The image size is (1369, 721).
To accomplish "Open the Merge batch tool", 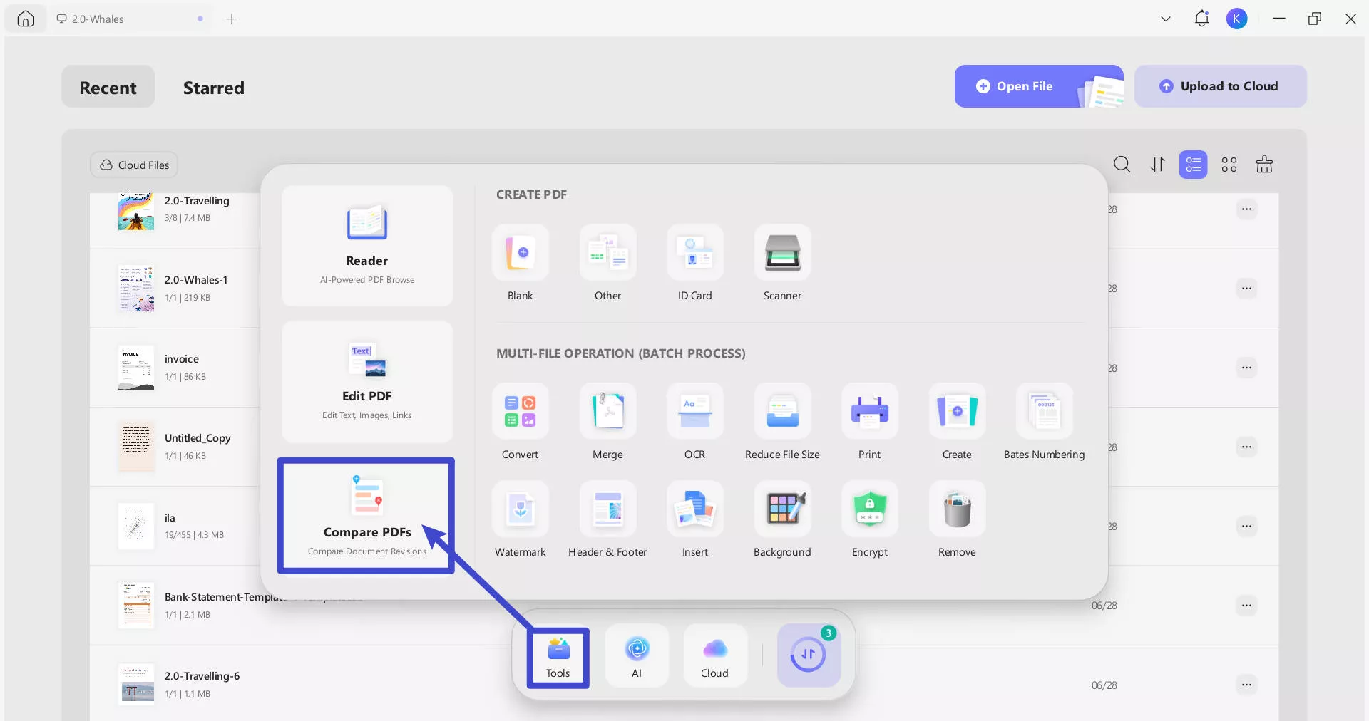I will point(607,412).
